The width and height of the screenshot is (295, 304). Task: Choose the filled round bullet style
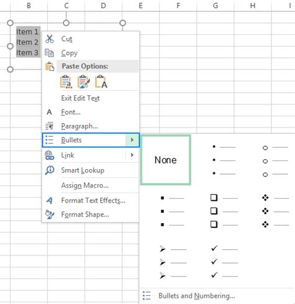pyautogui.click(x=223, y=160)
